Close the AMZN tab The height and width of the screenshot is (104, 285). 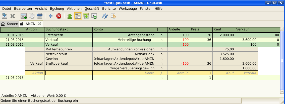click(39, 24)
